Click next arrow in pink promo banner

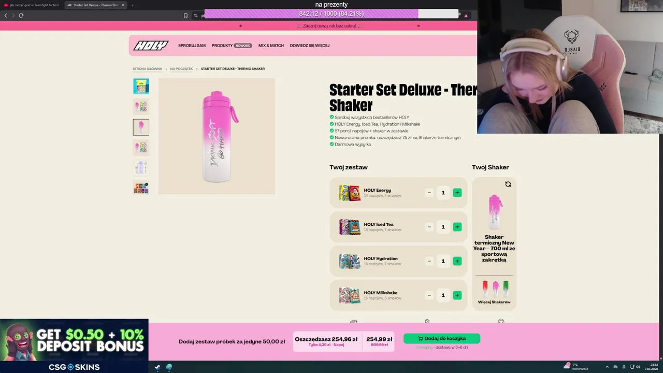pyautogui.click(x=419, y=26)
